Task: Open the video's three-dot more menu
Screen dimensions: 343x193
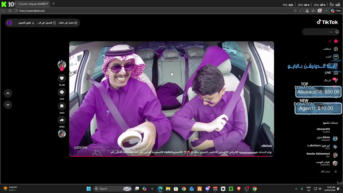Action: [75, 47]
